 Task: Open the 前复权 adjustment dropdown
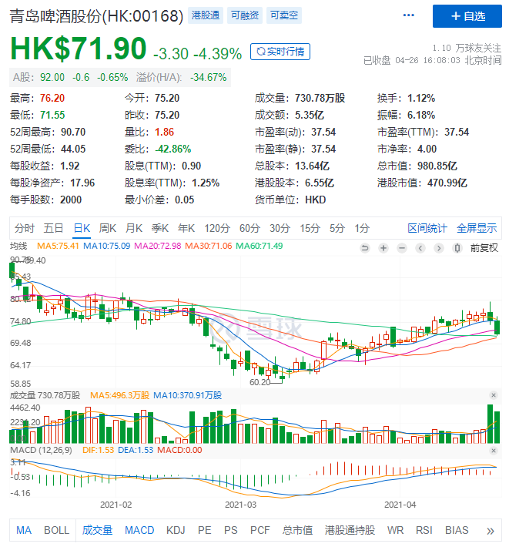click(x=484, y=248)
